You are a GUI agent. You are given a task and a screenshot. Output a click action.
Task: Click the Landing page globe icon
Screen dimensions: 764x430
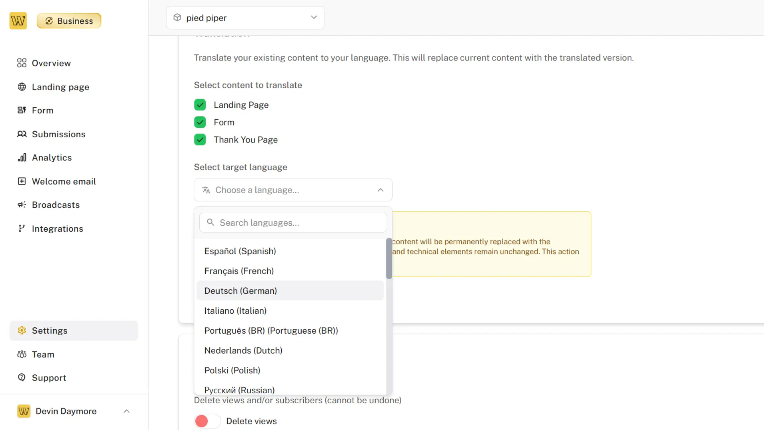coord(21,87)
